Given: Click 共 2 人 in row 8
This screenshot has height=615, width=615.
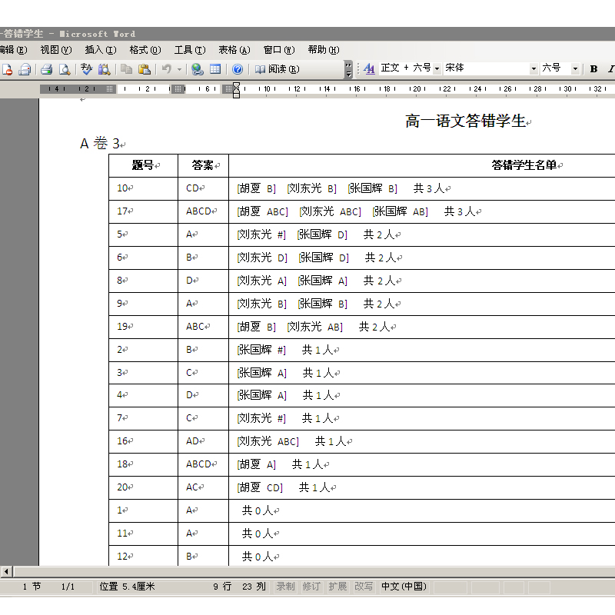Looking at the screenshot, I should click(379, 281).
